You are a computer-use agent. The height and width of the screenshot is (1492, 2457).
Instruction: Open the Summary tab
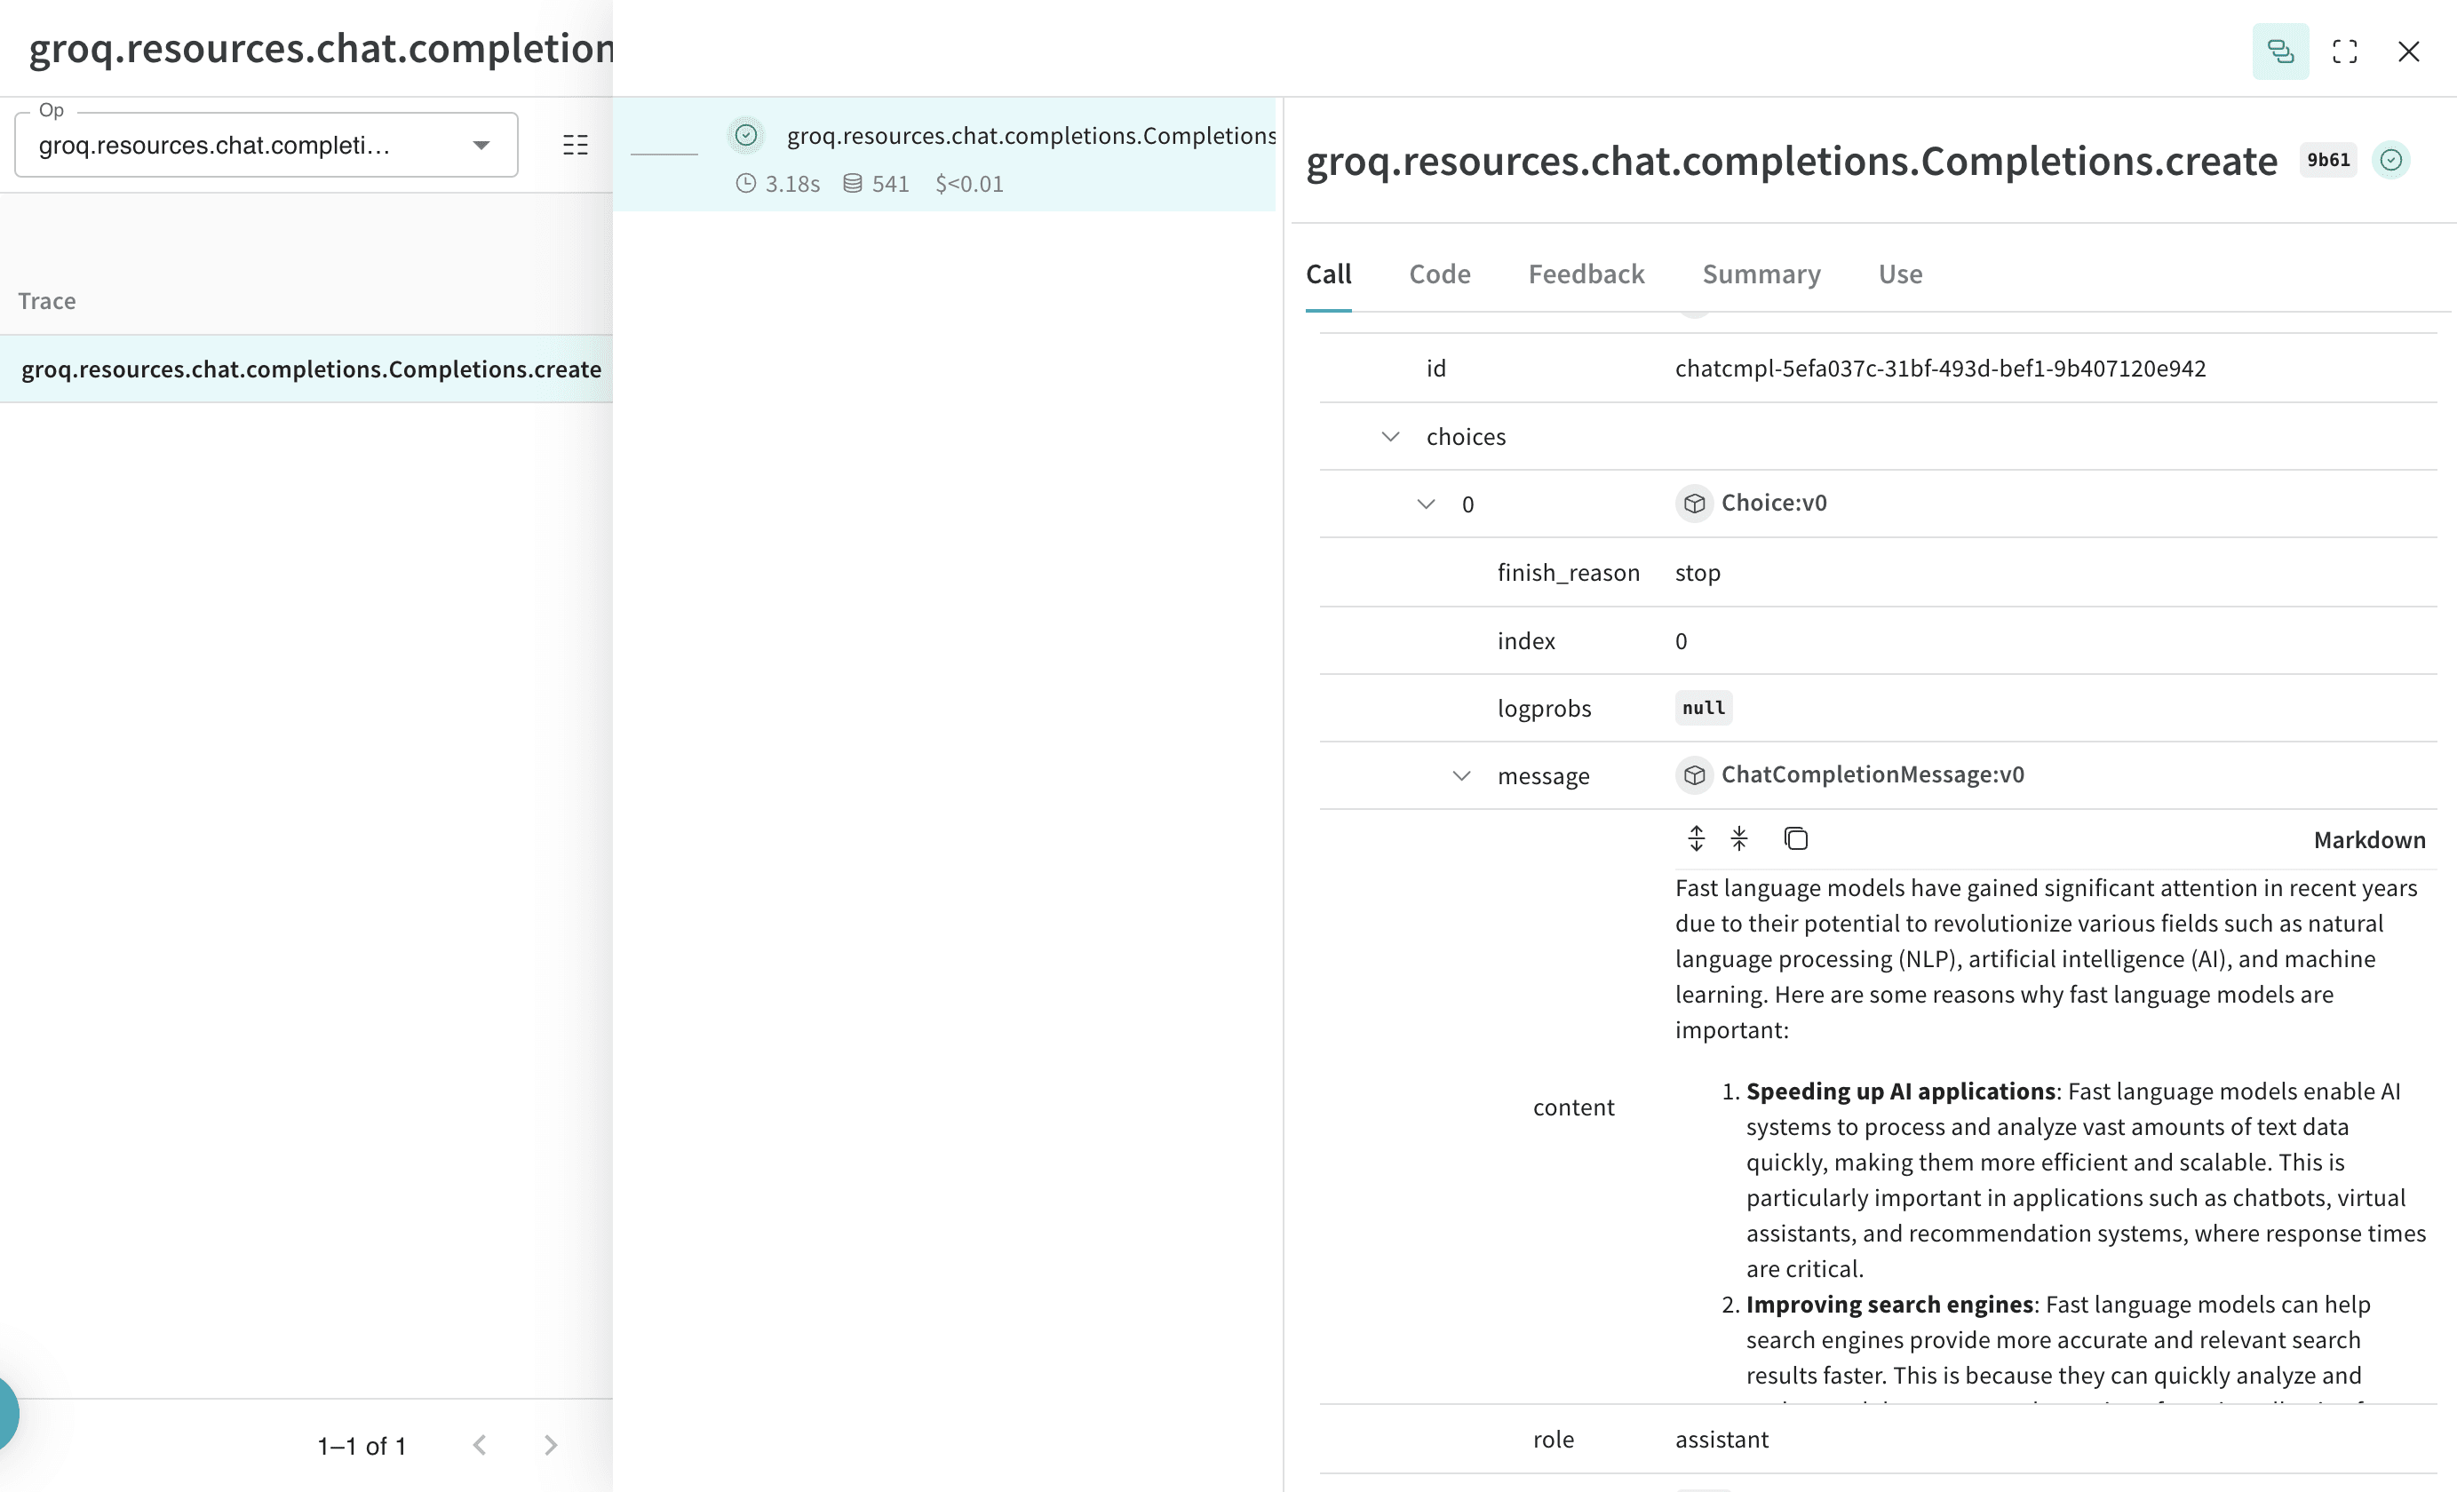click(1761, 274)
